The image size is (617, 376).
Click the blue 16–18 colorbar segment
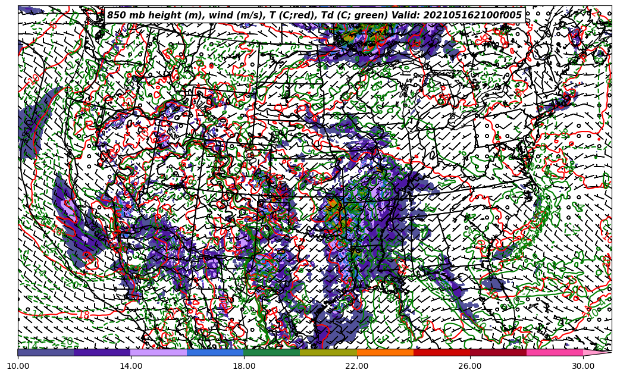(x=215, y=352)
